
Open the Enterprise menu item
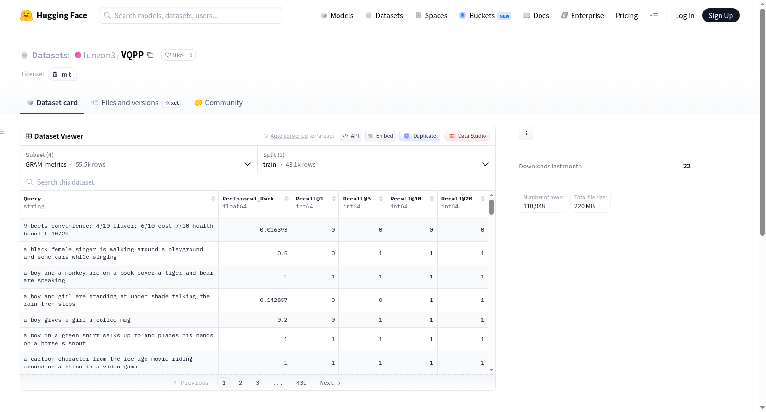click(582, 15)
